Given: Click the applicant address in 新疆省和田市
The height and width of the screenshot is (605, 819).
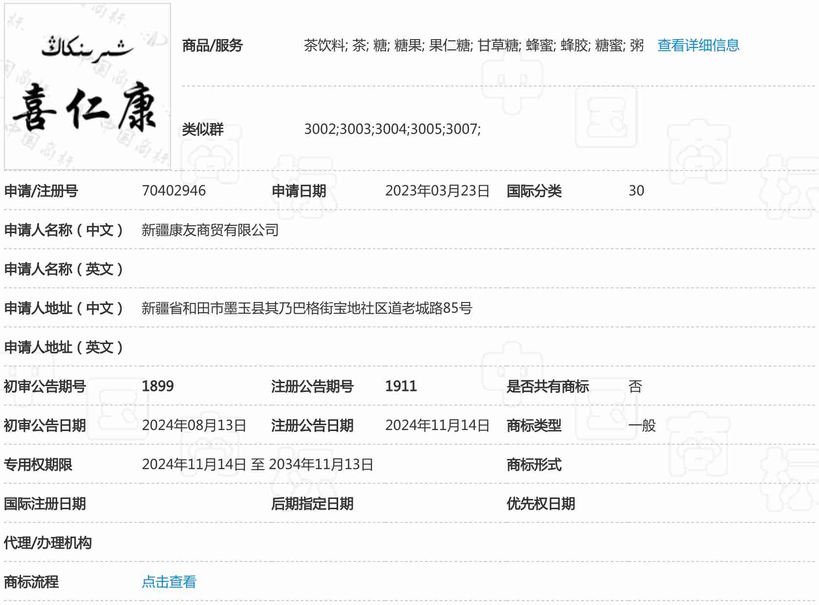Looking at the screenshot, I should coord(306,308).
